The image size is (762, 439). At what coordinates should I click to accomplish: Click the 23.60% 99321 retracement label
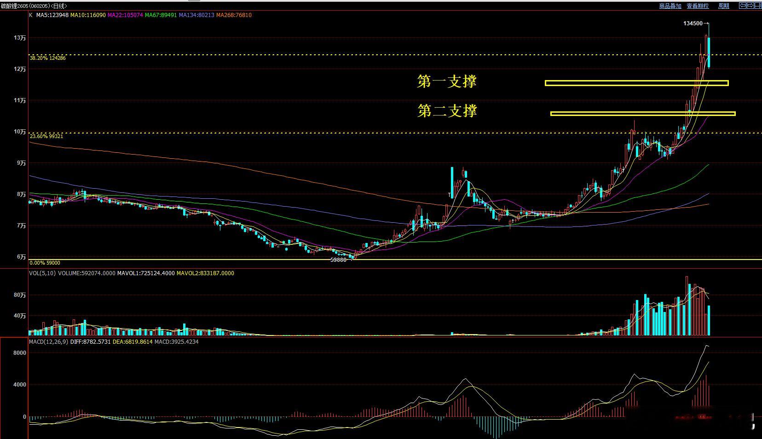pyautogui.click(x=46, y=136)
